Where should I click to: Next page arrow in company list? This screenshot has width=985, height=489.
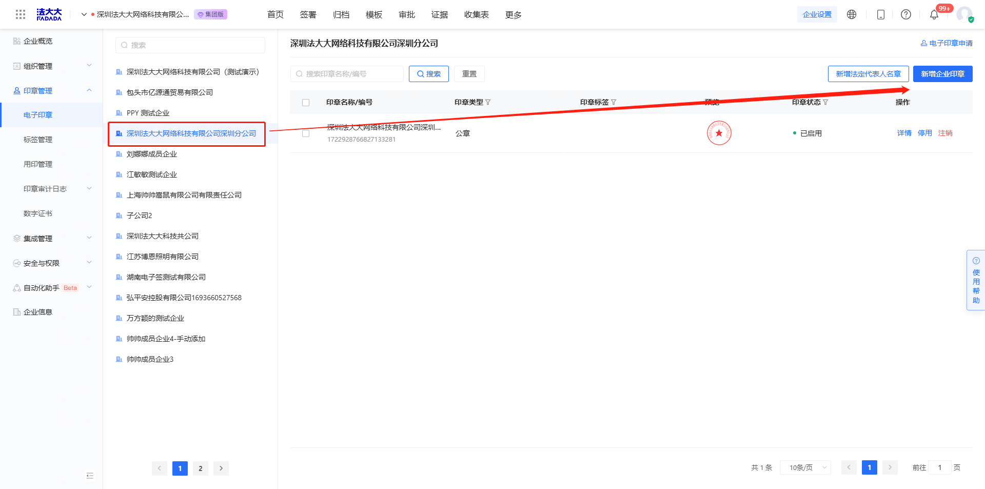[x=221, y=468]
